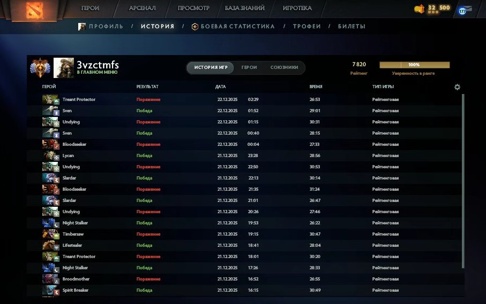Click the 32 500 shards balance
The width and height of the screenshot is (486, 304).
[439, 7]
